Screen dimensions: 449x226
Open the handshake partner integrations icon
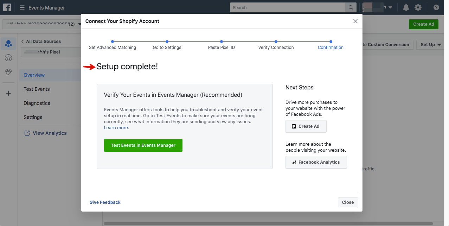[8, 72]
